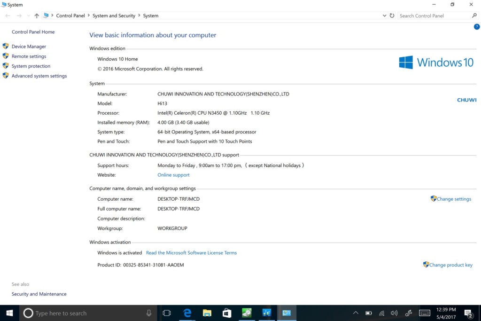
Task: Select the model value Hi13
Action: 162,103
